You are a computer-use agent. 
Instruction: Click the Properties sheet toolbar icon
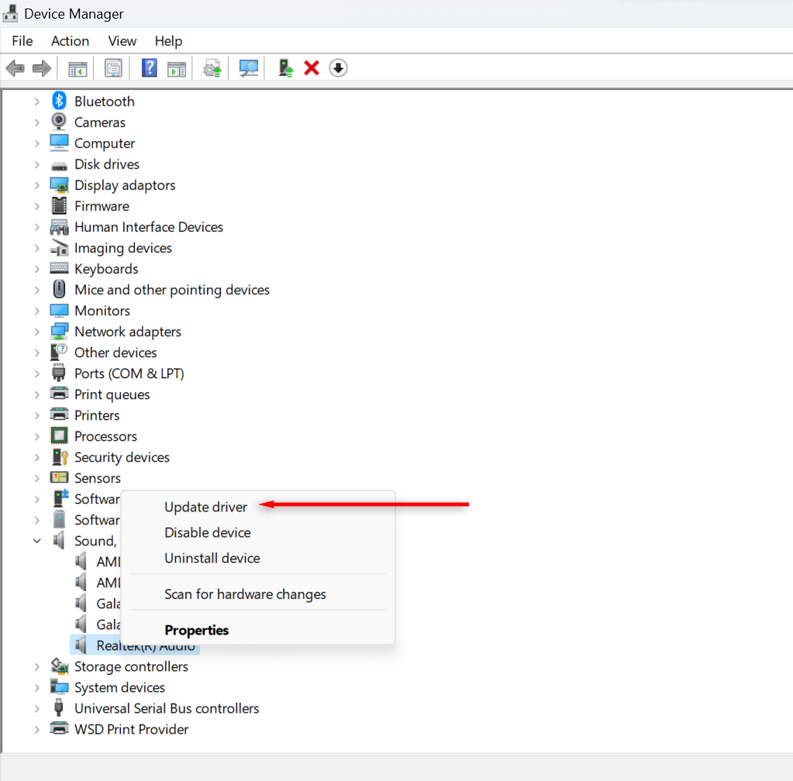pyautogui.click(x=114, y=68)
